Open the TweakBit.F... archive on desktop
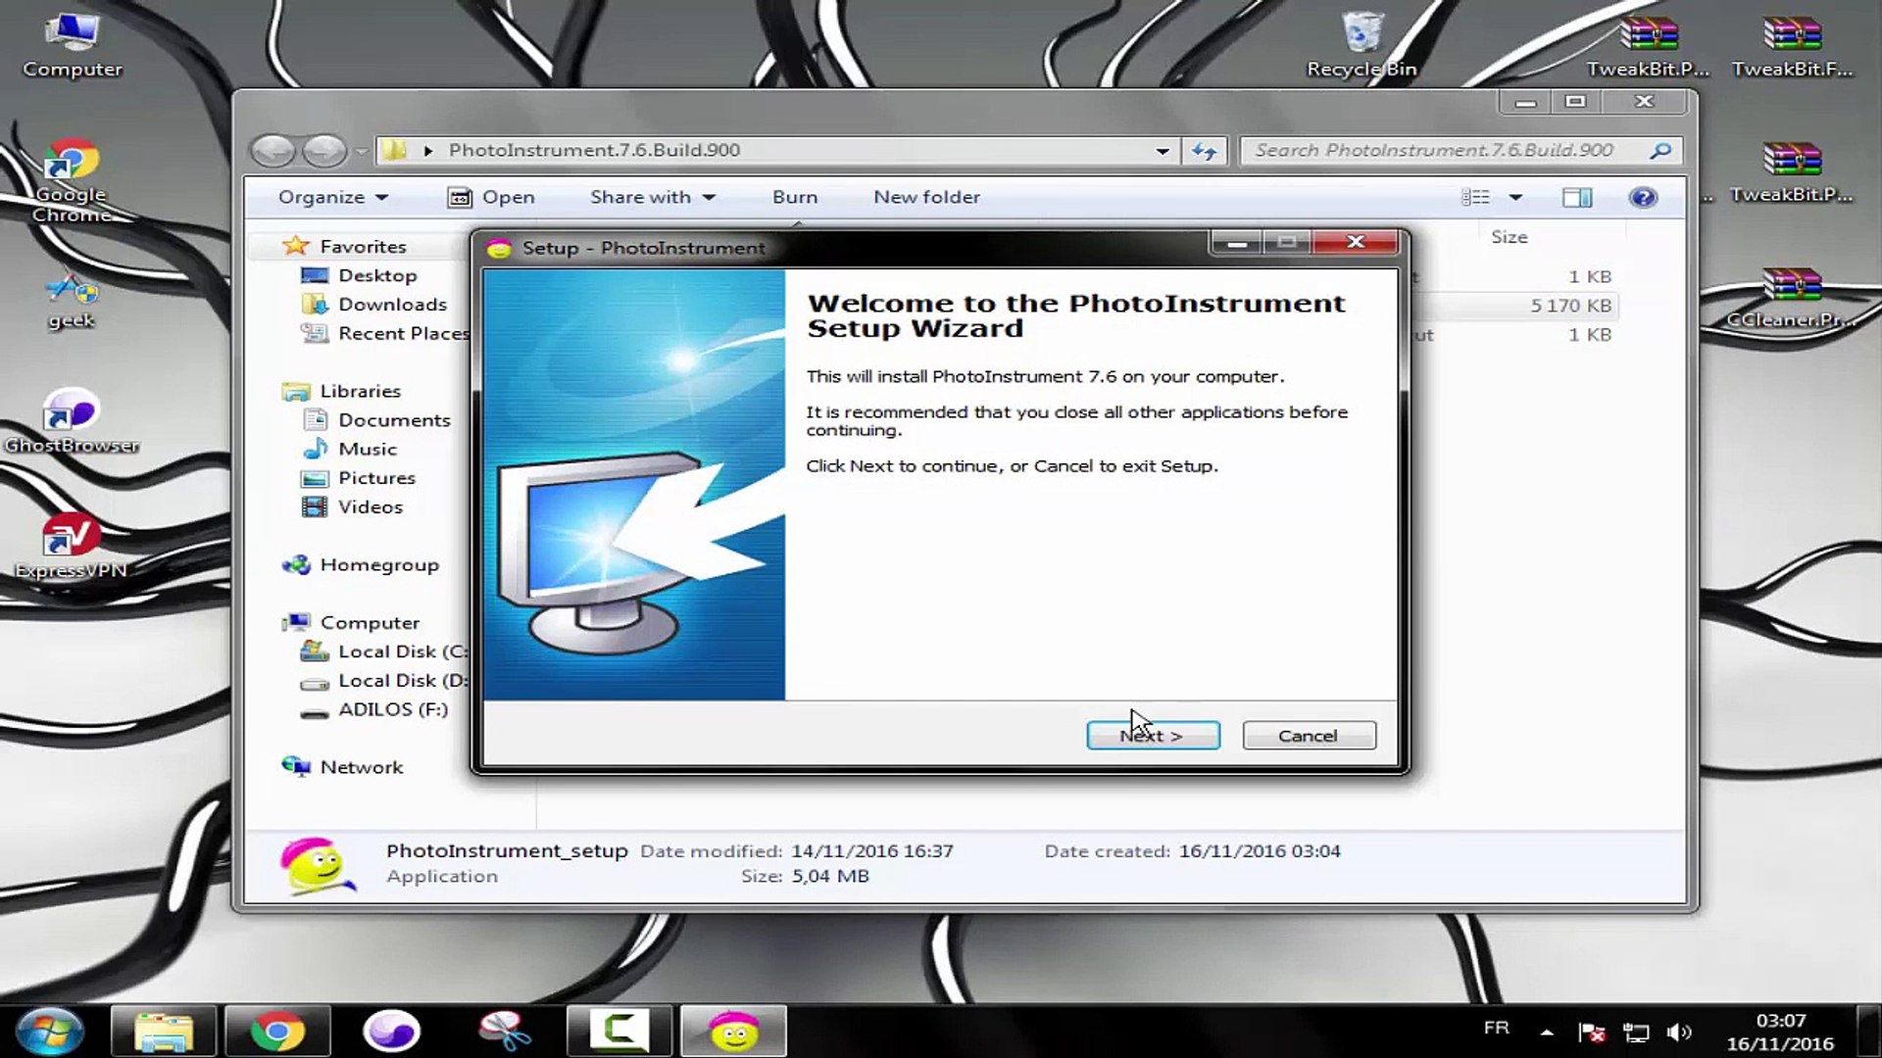The image size is (1882, 1058). pos(1792,46)
